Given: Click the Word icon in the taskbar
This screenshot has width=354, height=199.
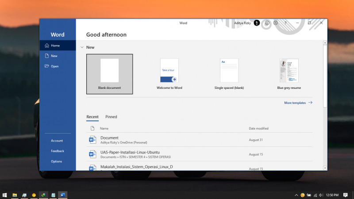Looking at the screenshot, I should [63, 195].
